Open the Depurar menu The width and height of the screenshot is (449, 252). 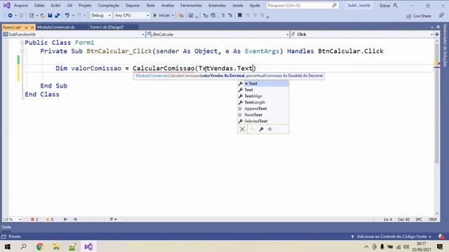(x=133, y=6)
